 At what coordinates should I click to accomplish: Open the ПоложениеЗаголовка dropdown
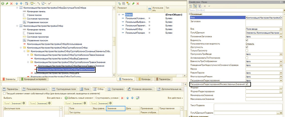coord(281,36)
